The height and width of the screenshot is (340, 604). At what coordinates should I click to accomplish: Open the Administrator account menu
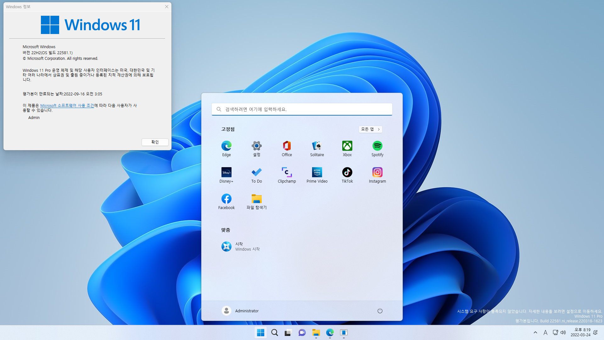tap(240, 311)
